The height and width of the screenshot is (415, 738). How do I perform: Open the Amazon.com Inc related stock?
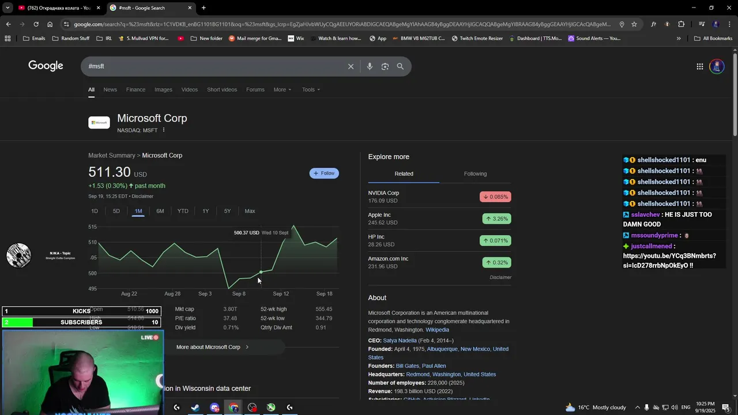[x=439, y=262]
